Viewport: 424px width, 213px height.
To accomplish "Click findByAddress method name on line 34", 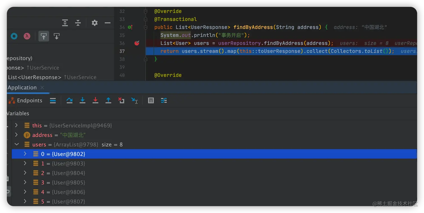I will tap(253, 27).
